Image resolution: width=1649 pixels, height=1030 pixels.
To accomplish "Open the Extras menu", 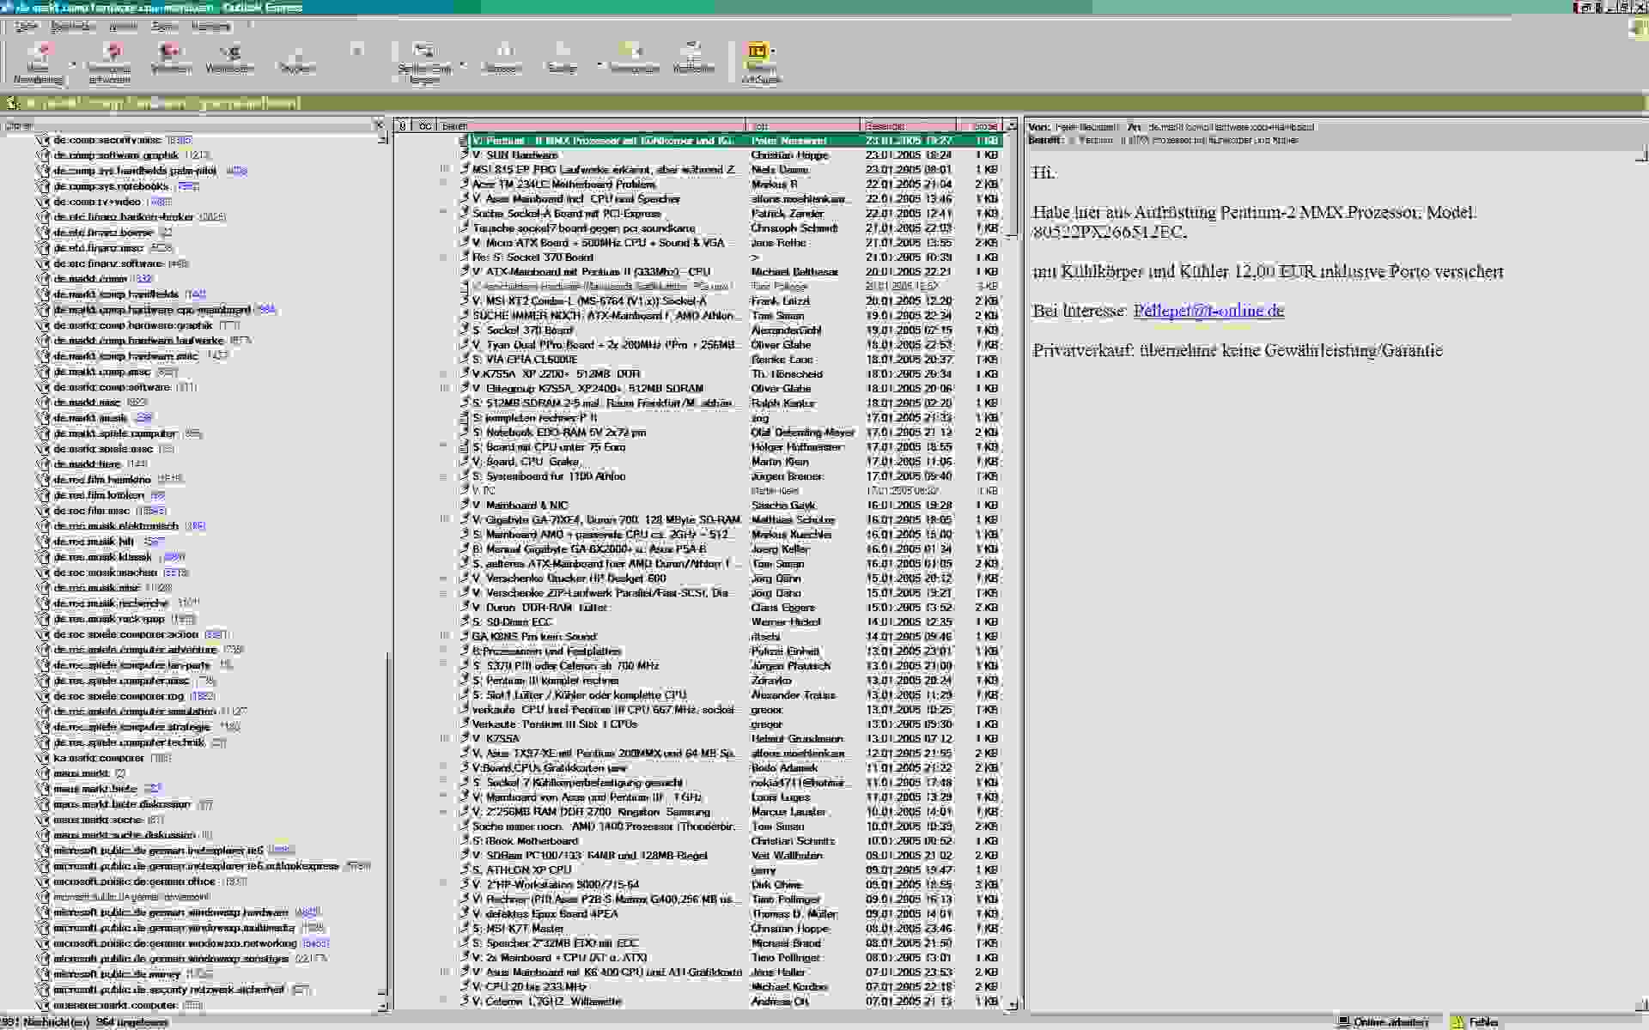I will [164, 27].
